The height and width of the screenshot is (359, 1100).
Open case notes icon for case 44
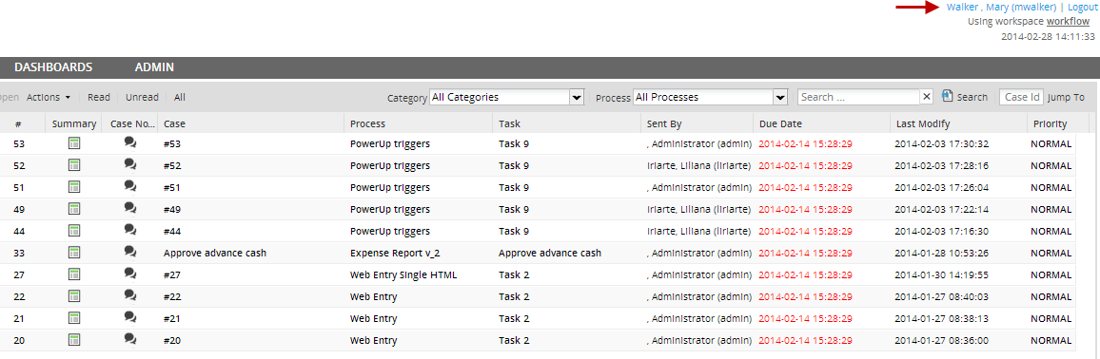tap(129, 230)
